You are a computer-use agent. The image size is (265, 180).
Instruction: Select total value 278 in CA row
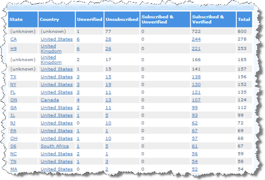[x=242, y=39]
